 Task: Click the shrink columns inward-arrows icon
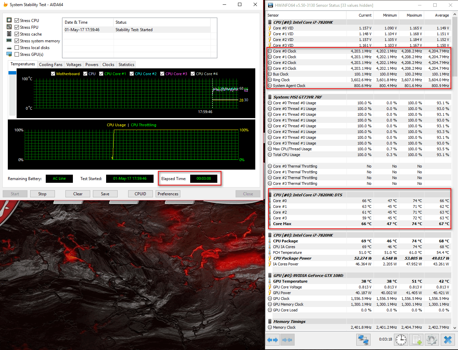(287, 340)
